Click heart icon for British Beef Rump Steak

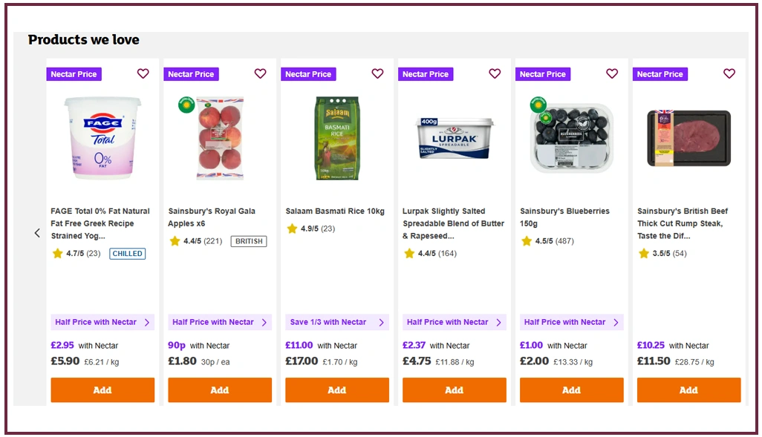729,73
